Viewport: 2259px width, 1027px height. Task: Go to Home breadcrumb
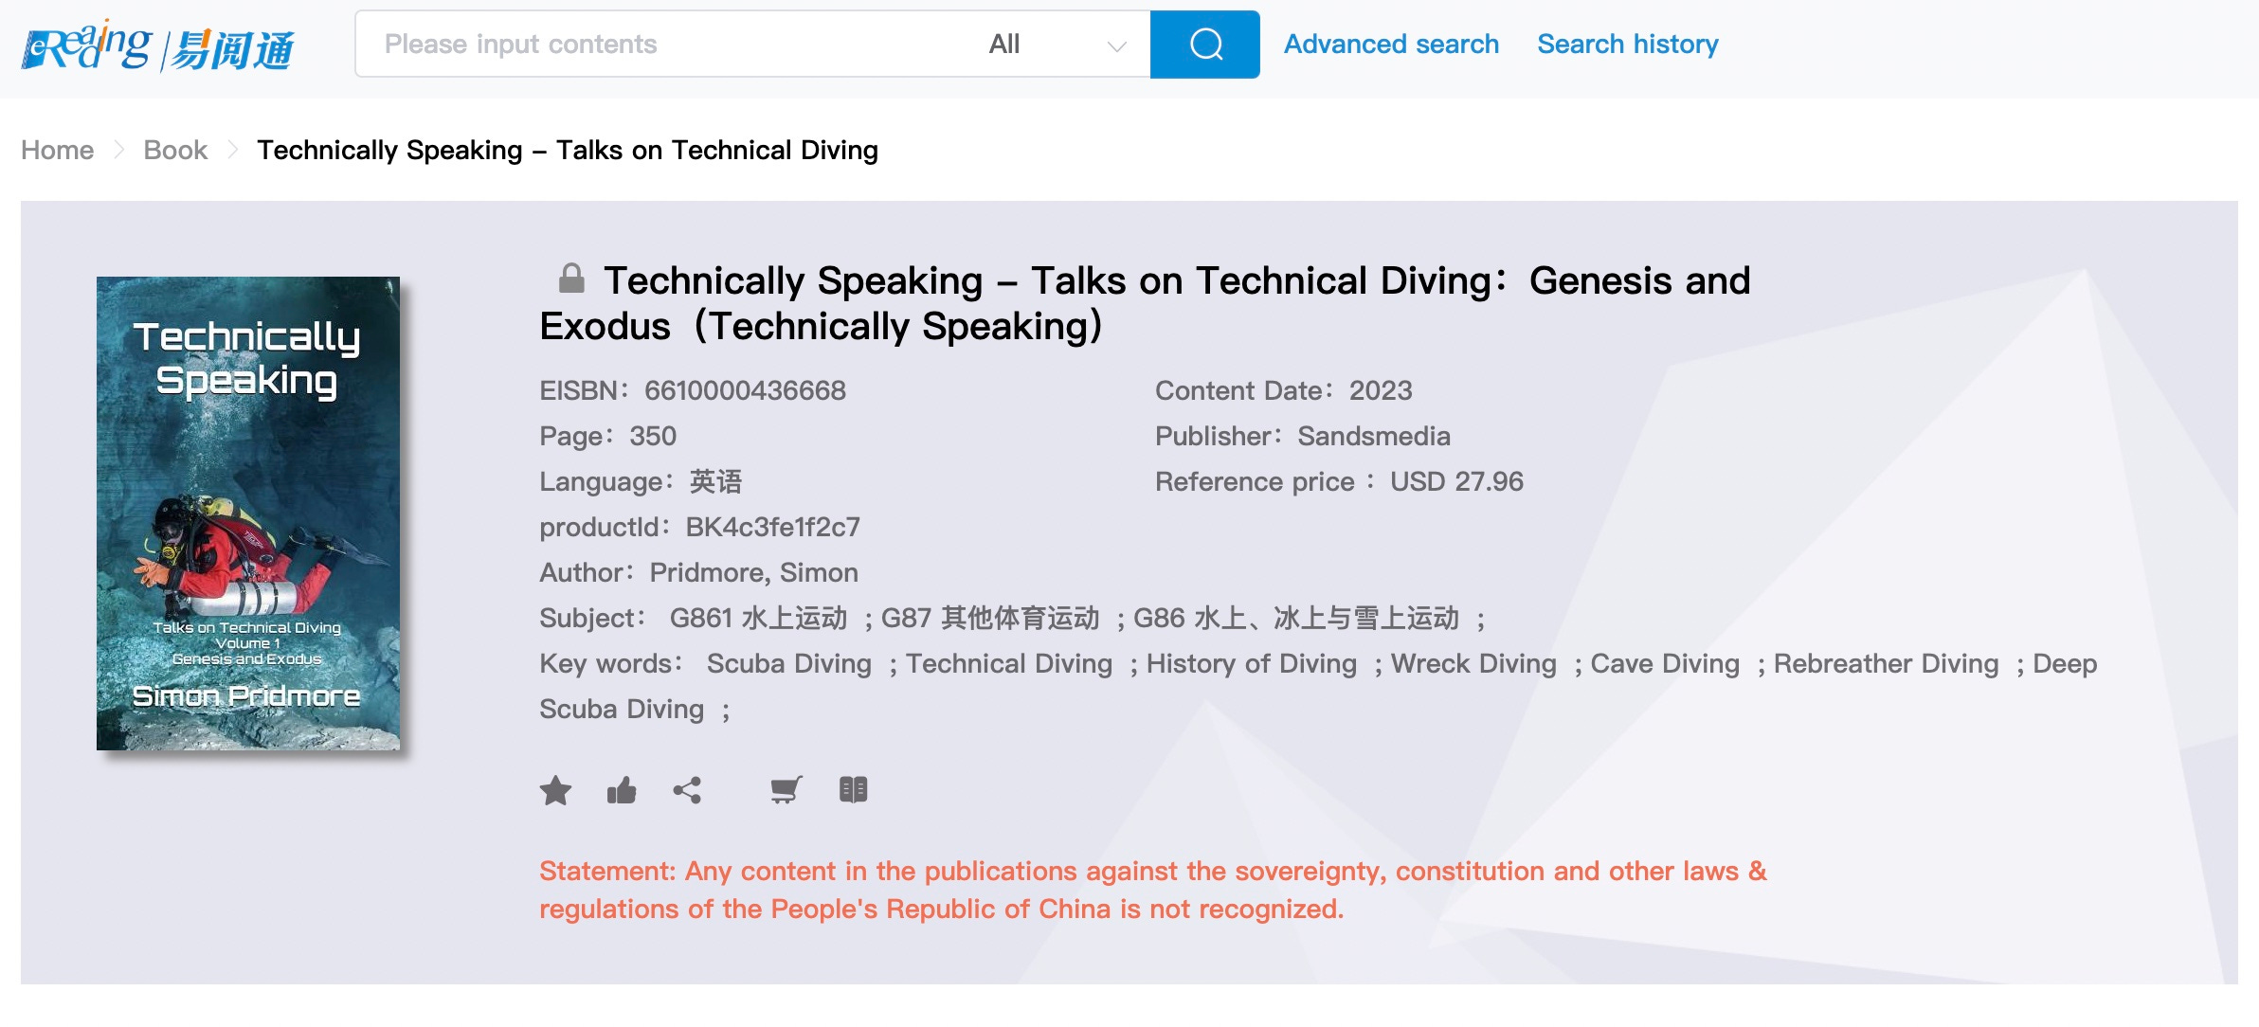pos(58,151)
